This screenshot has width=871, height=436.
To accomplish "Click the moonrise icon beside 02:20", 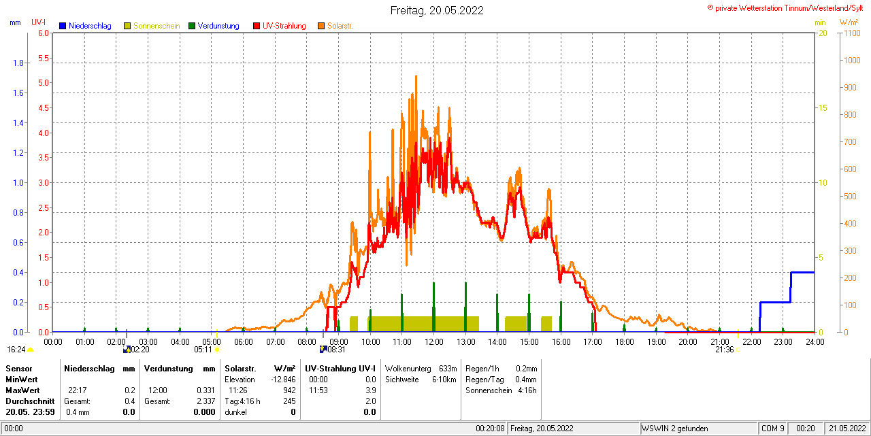I will click(127, 350).
